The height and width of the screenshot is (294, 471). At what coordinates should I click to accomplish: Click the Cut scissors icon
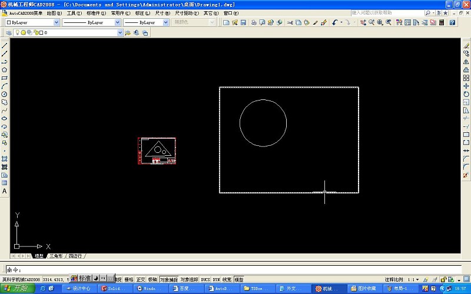pyautogui.click(x=290, y=22)
